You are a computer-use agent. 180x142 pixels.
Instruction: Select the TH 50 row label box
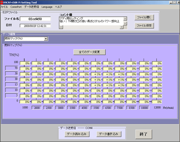click(12, 74)
